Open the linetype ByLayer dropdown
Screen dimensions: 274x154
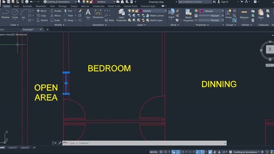pos(211,20)
